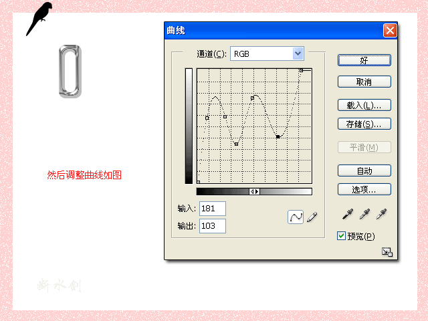Select the black point eyedropper
The width and height of the screenshot is (428, 321).
(348, 215)
